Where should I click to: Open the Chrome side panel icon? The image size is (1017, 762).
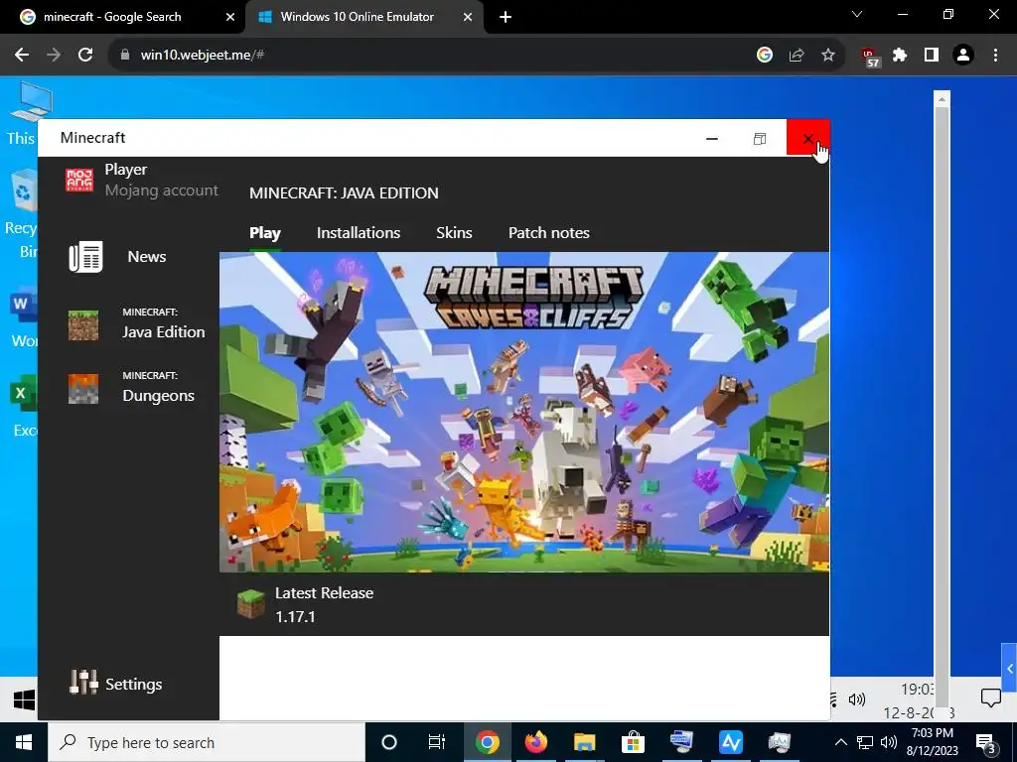pos(932,56)
